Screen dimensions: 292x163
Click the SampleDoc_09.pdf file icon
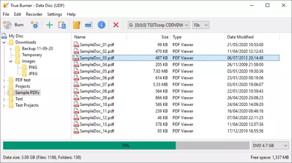(76, 98)
